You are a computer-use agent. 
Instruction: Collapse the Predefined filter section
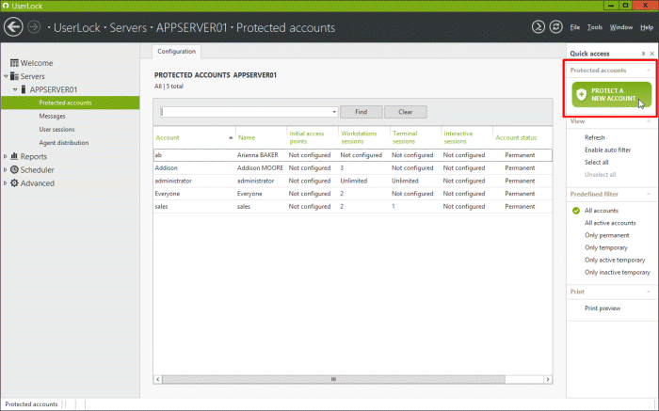click(x=648, y=193)
